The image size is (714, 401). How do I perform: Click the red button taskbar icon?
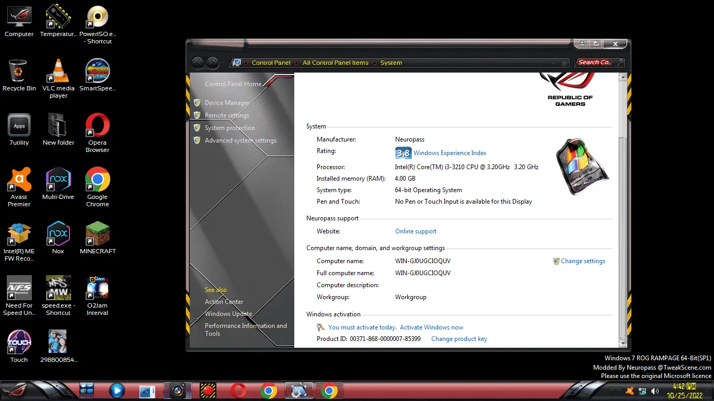(209, 391)
